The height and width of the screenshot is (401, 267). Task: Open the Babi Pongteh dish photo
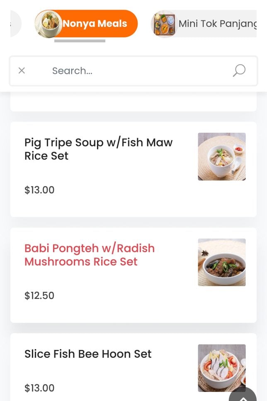[x=222, y=262]
